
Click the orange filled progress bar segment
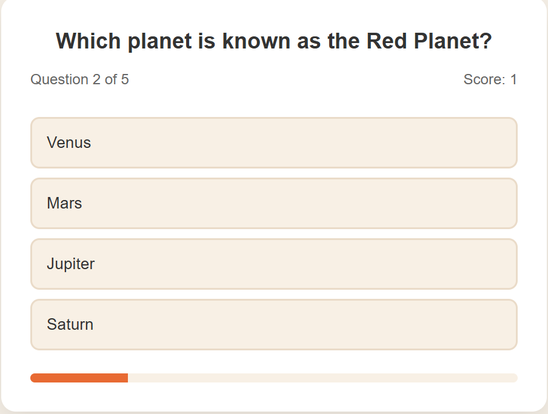pyautogui.click(x=79, y=378)
